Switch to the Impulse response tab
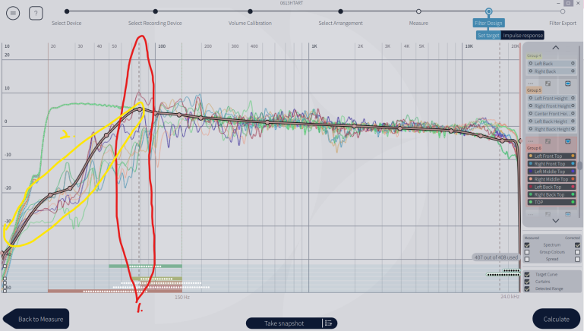Image resolution: width=584 pixels, height=331 pixels. pos(522,36)
